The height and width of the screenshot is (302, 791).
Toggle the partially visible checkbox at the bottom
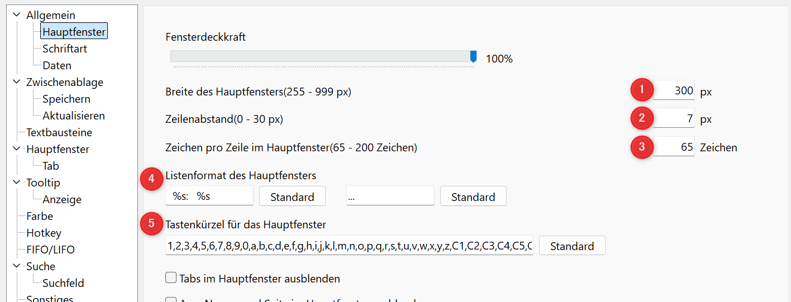pos(171,299)
